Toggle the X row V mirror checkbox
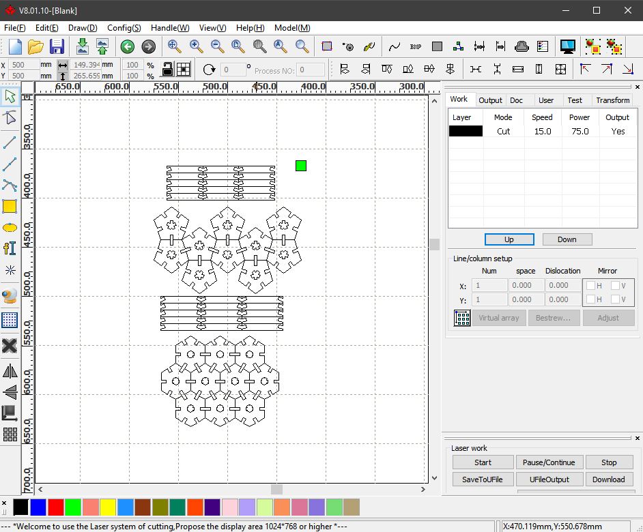This screenshot has width=643, height=532. tap(615, 285)
